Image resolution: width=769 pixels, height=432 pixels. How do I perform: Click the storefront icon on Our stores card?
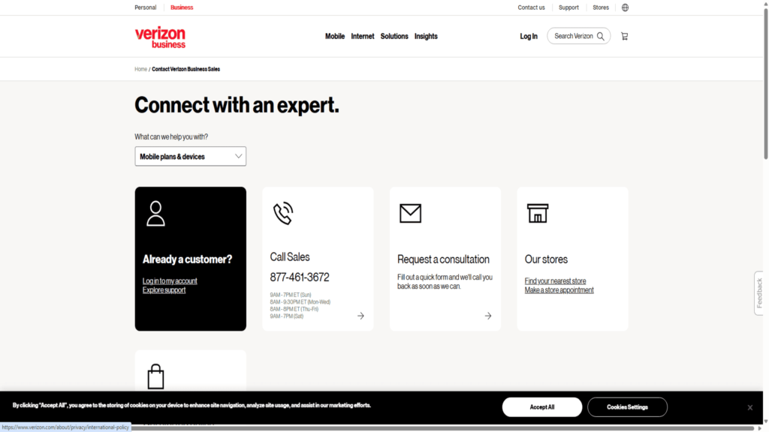tap(536, 214)
